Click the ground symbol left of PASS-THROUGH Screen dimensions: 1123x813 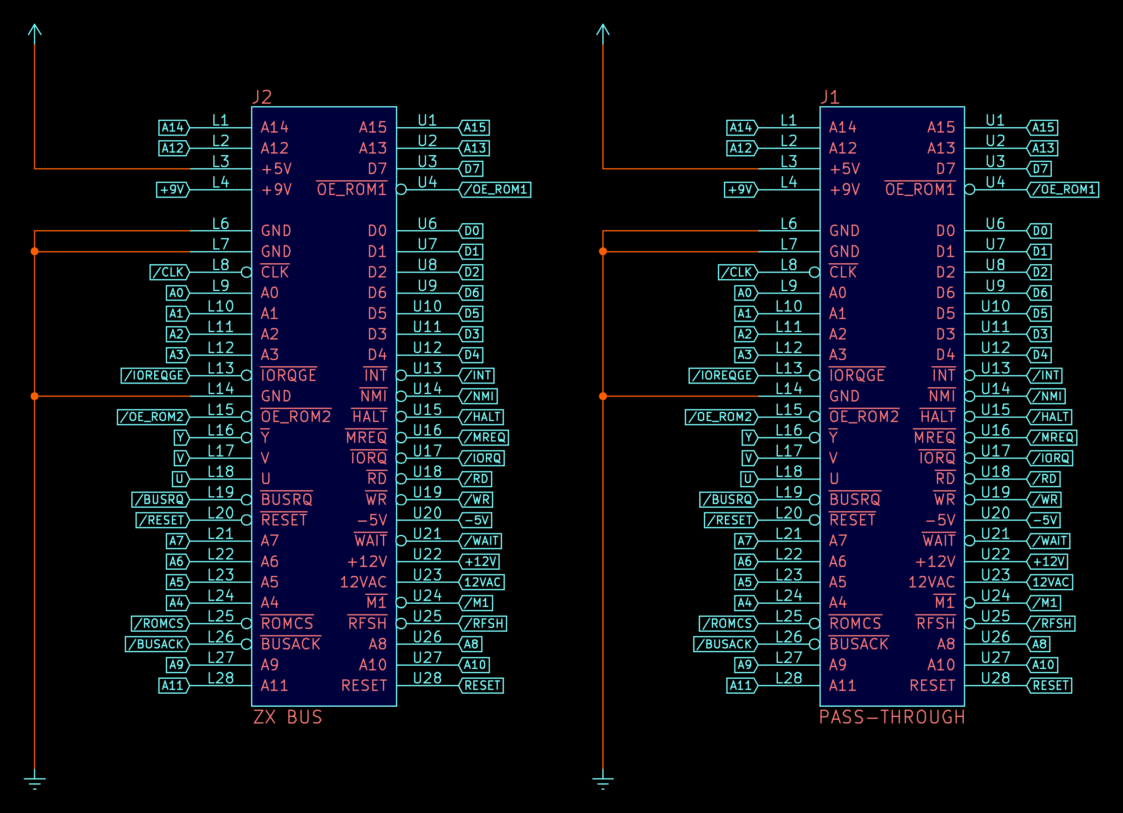click(603, 781)
